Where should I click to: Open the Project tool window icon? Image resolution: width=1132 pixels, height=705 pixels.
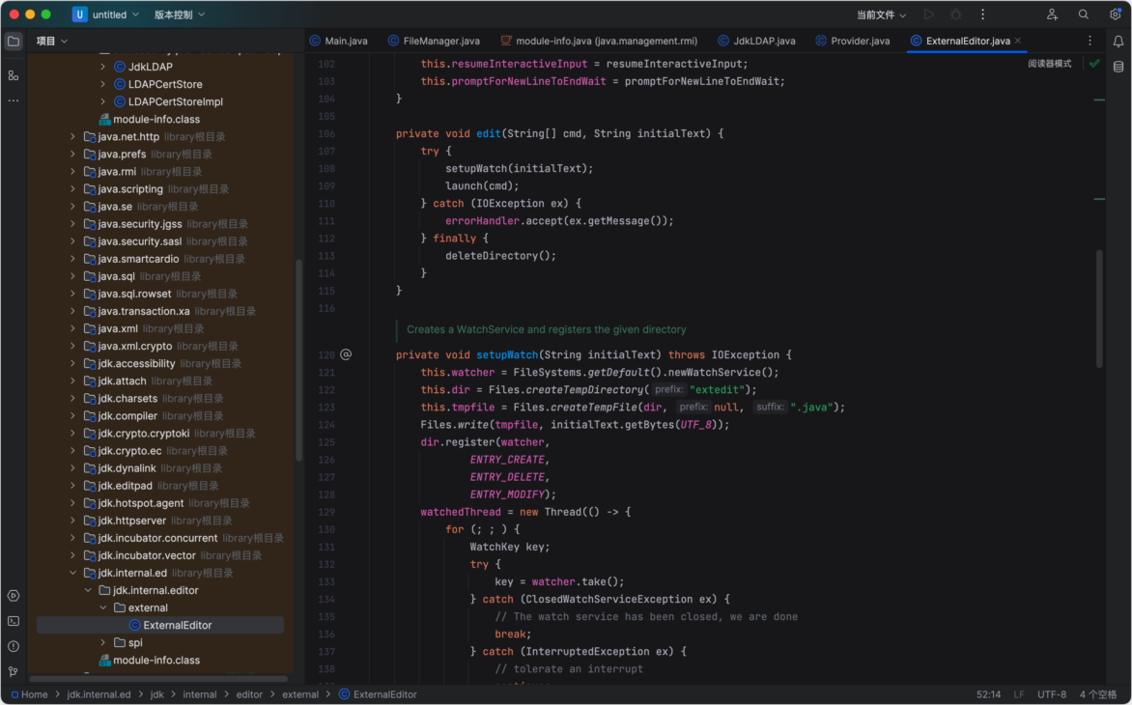coord(14,42)
